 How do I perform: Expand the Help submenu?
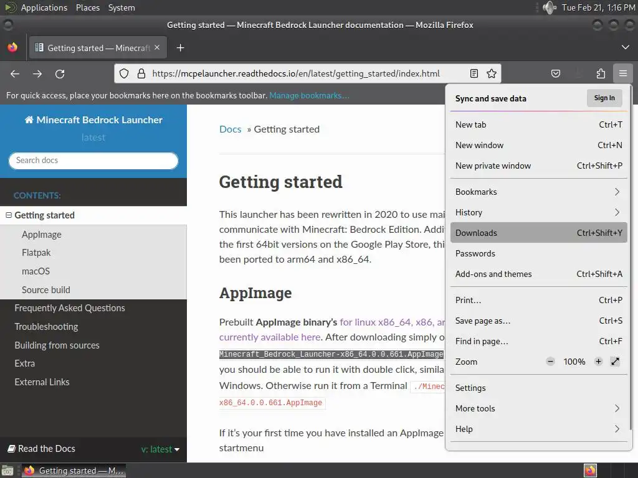pyautogui.click(x=539, y=429)
